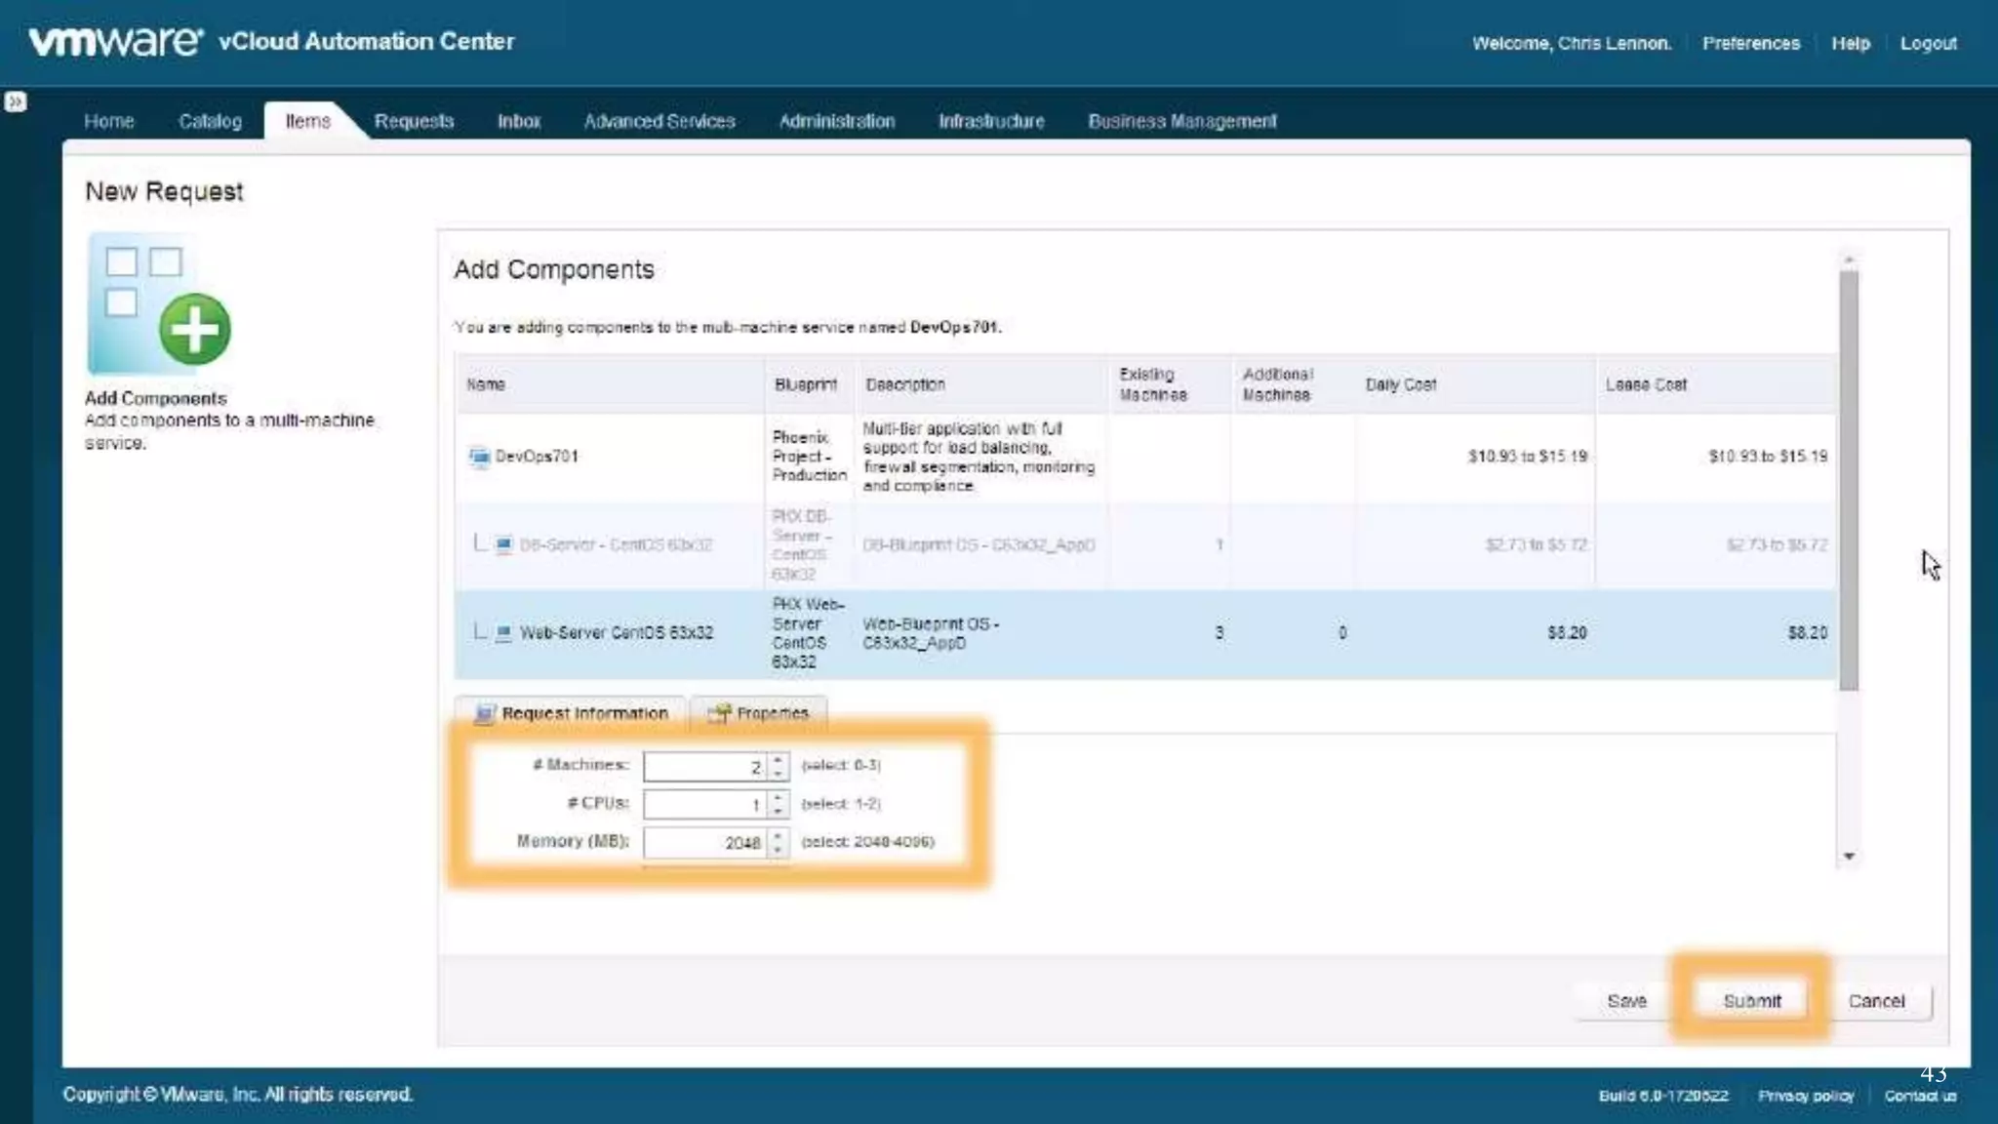Go to the Infrastructure tab
Screen dimensions: 1998x1124
(x=991, y=121)
